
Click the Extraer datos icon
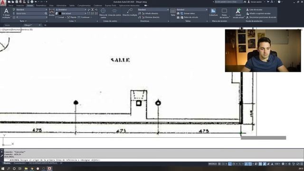pyautogui.click(x=182, y=13)
